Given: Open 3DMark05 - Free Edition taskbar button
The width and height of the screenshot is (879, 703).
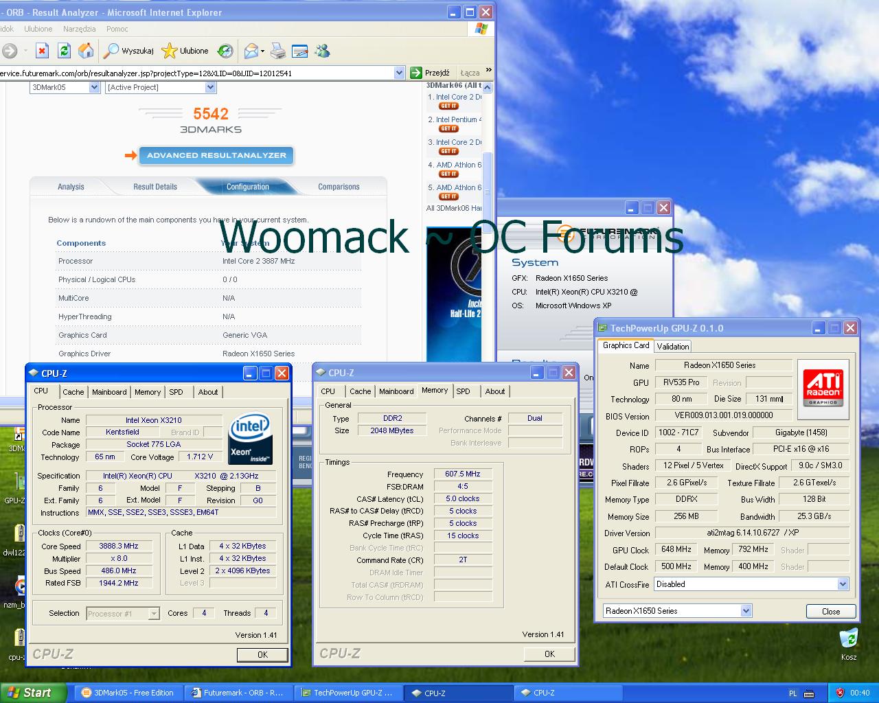Looking at the screenshot, I should 129,693.
